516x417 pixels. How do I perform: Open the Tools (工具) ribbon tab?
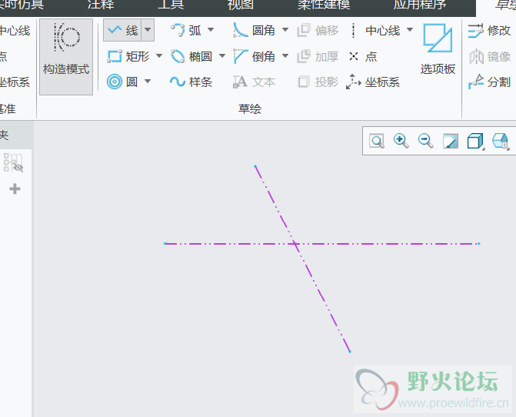[x=171, y=5]
